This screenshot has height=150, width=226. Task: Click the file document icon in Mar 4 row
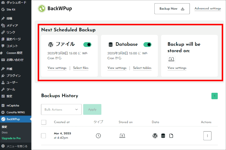pyautogui.click(x=171, y=136)
